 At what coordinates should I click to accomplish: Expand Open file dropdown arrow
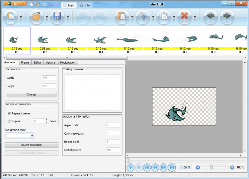47,17
